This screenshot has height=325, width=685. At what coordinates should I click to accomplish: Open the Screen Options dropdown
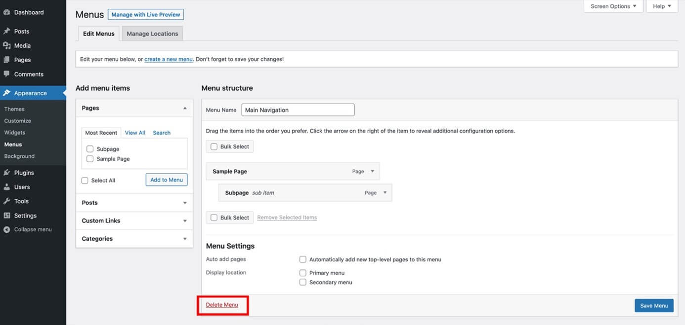point(613,6)
